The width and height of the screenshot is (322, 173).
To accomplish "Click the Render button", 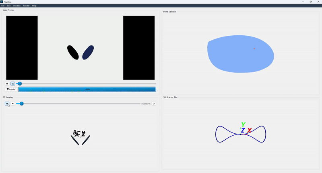I will click(x=11, y=90).
